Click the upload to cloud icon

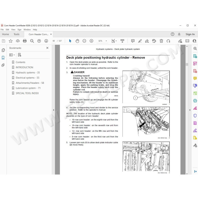tap(18, 41)
